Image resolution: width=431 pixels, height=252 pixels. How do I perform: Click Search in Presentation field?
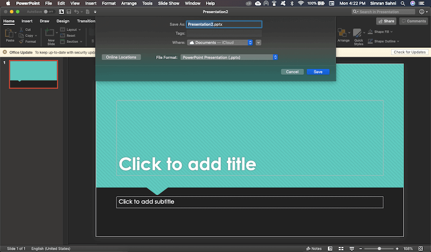tap(383, 12)
